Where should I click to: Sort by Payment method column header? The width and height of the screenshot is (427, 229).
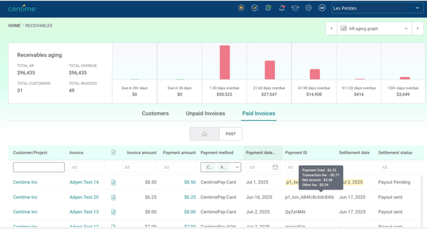click(x=217, y=153)
